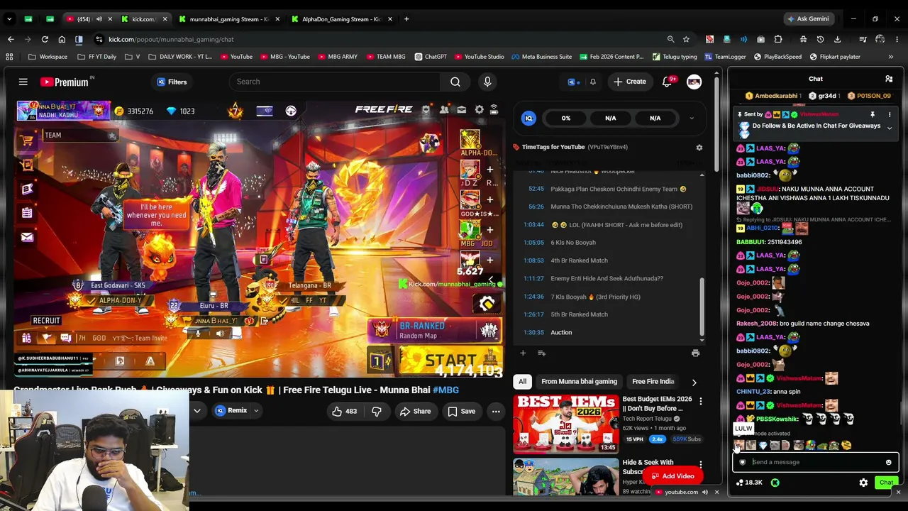Click the pin icon on pinned message
The width and height of the screenshot is (908, 511).
click(x=873, y=114)
